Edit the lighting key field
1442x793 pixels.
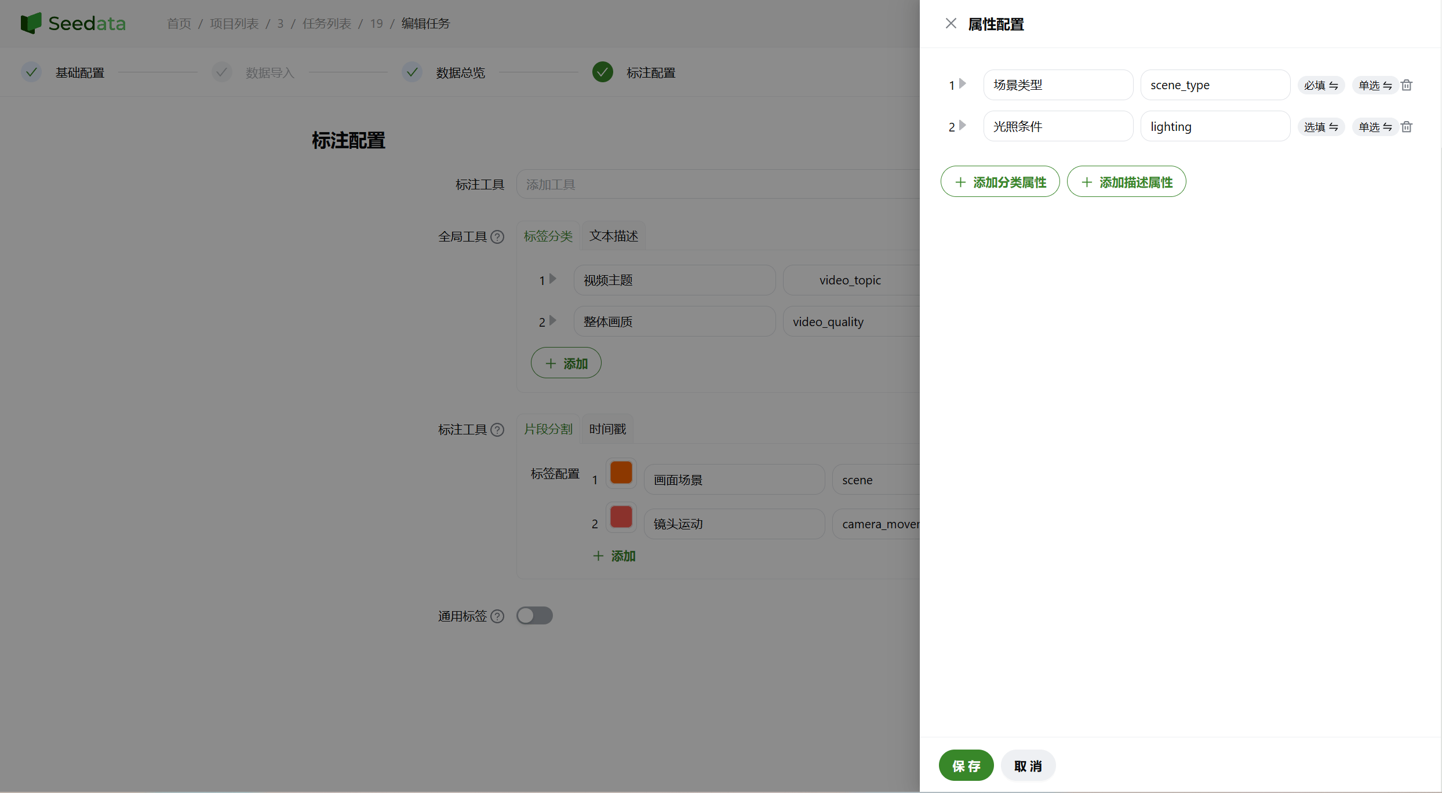(x=1215, y=126)
